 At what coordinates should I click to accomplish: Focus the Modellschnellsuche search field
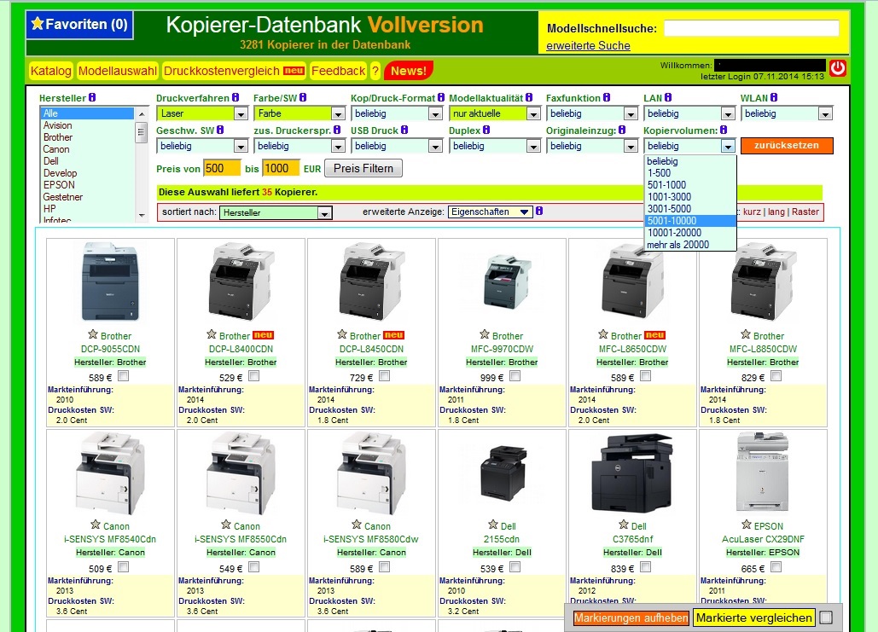pyautogui.click(x=752, y=28)
